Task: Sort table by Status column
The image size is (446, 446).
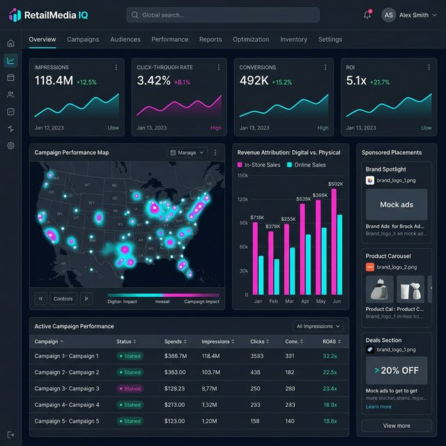Action: point(126,341)
